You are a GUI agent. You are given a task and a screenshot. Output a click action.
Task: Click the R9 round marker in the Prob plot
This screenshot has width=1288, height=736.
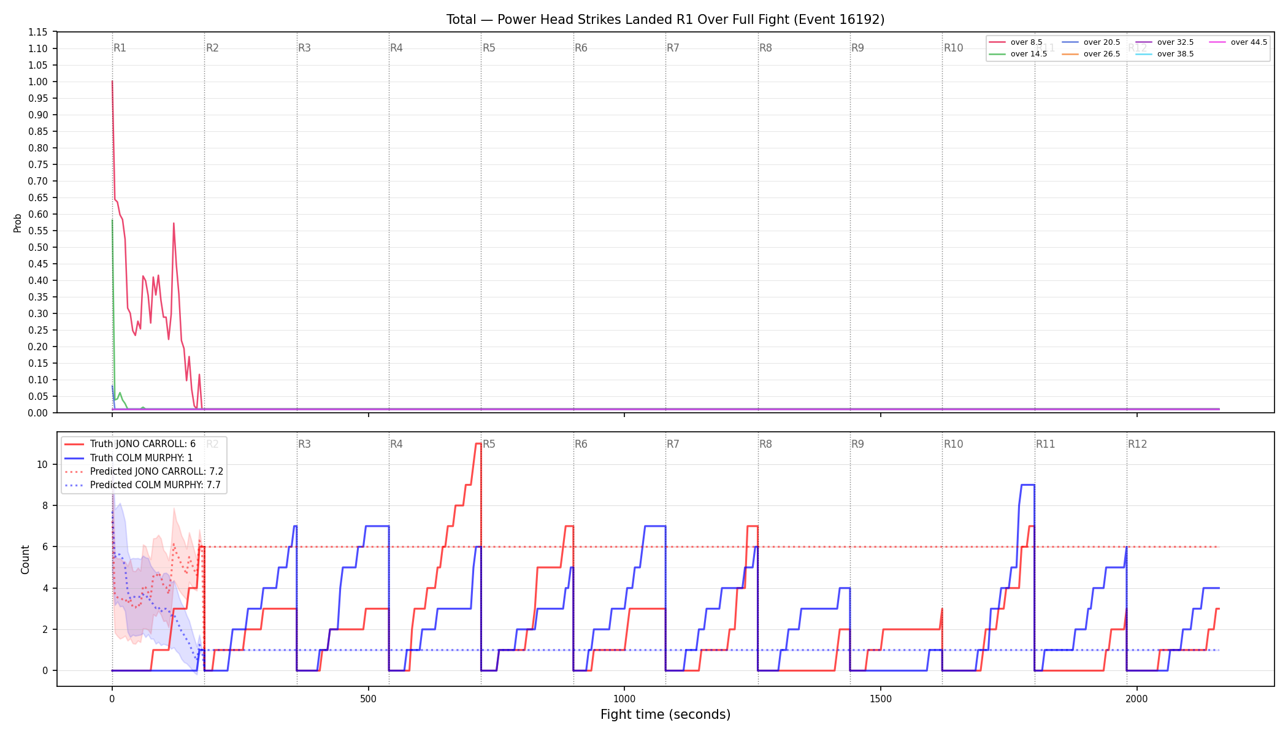(x=857, y=48)
